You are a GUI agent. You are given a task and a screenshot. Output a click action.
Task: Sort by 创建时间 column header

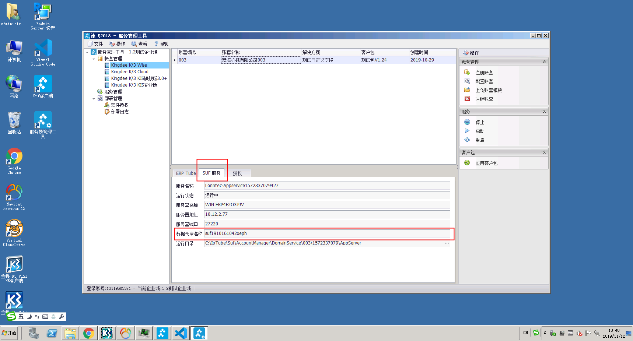pos(433,53)
